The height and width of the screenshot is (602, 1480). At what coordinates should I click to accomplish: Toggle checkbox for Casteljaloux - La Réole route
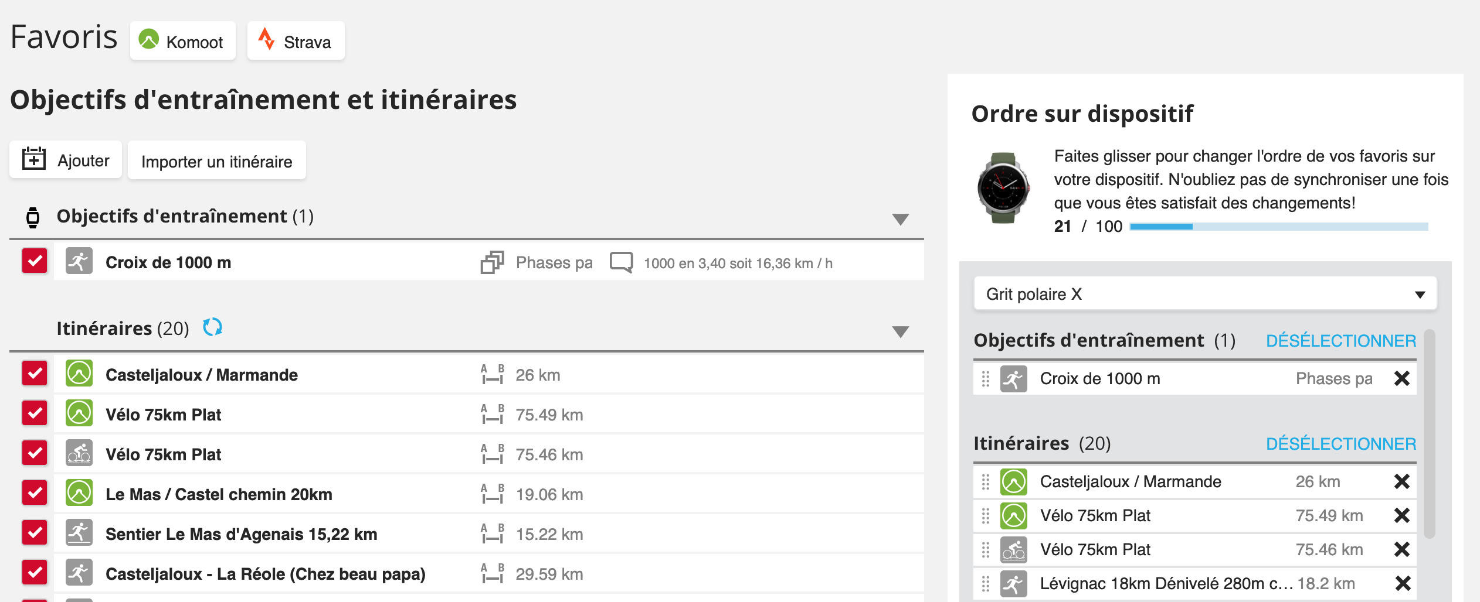coord(35,572)
